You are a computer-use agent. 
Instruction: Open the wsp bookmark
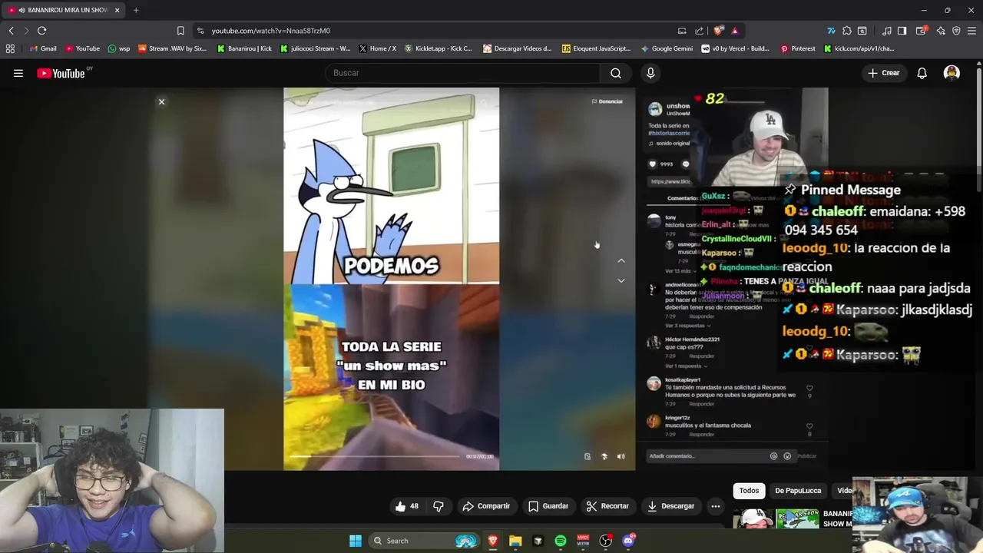(x=119, y=48)
